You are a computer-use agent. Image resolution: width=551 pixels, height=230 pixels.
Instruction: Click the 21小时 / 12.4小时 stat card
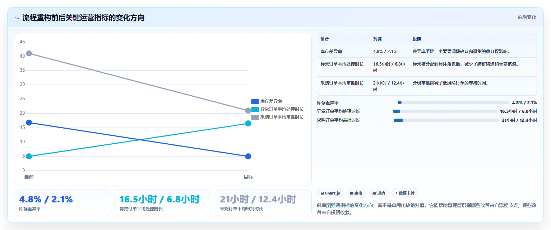pos(263,203)
